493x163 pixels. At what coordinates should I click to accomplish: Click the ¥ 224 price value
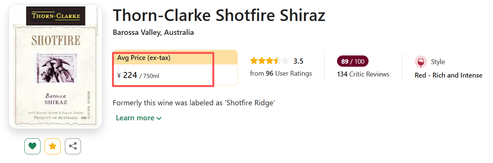[127, 75]
